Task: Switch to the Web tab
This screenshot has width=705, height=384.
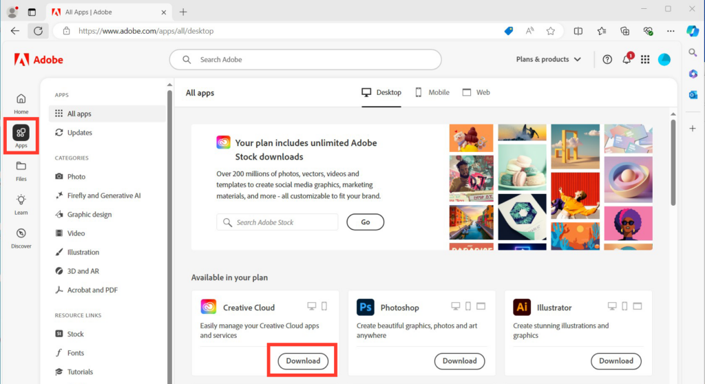Action: click(x=476, y=92)
